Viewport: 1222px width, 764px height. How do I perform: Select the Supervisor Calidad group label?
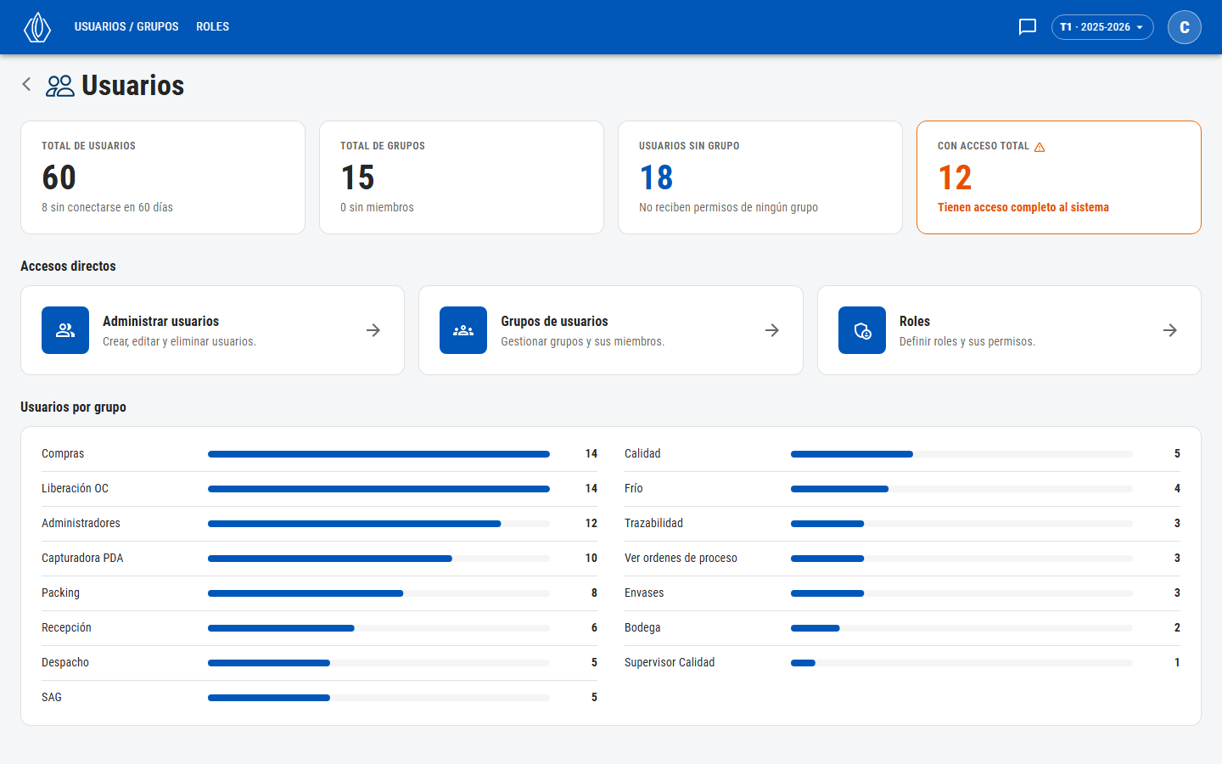[670, 662]
